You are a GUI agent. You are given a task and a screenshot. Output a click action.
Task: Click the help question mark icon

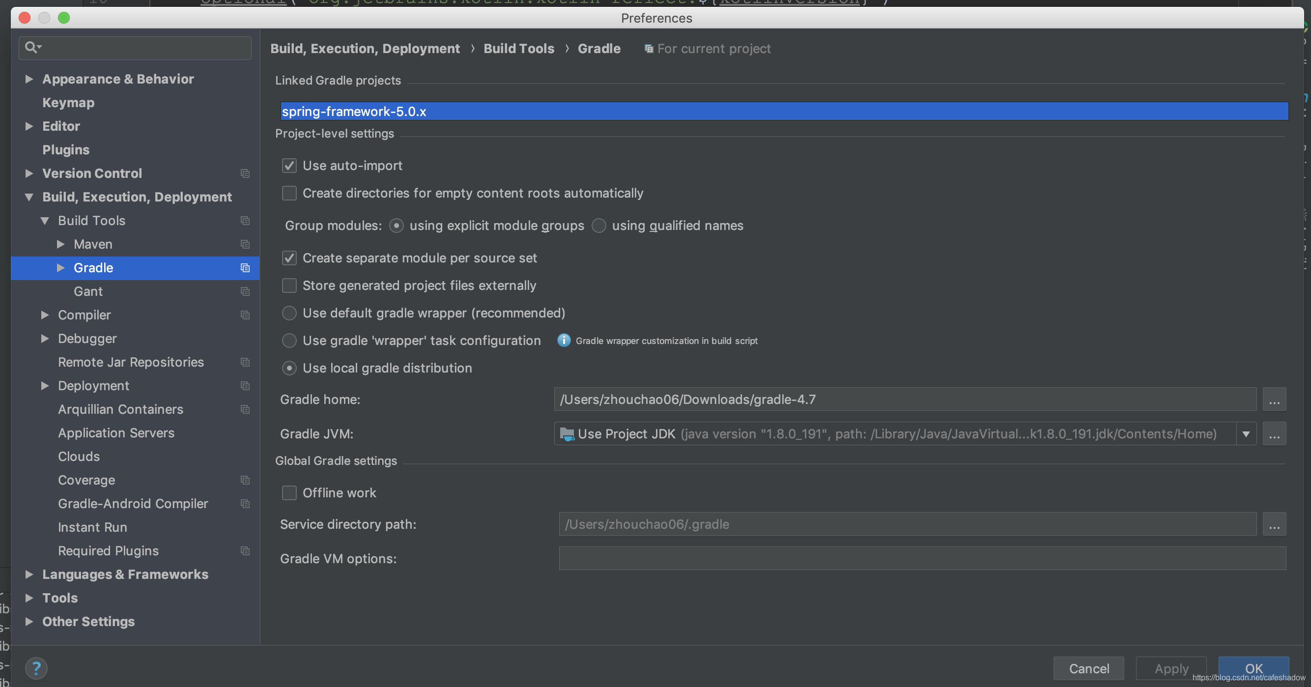pyautogui.click(x=36, y=668)
